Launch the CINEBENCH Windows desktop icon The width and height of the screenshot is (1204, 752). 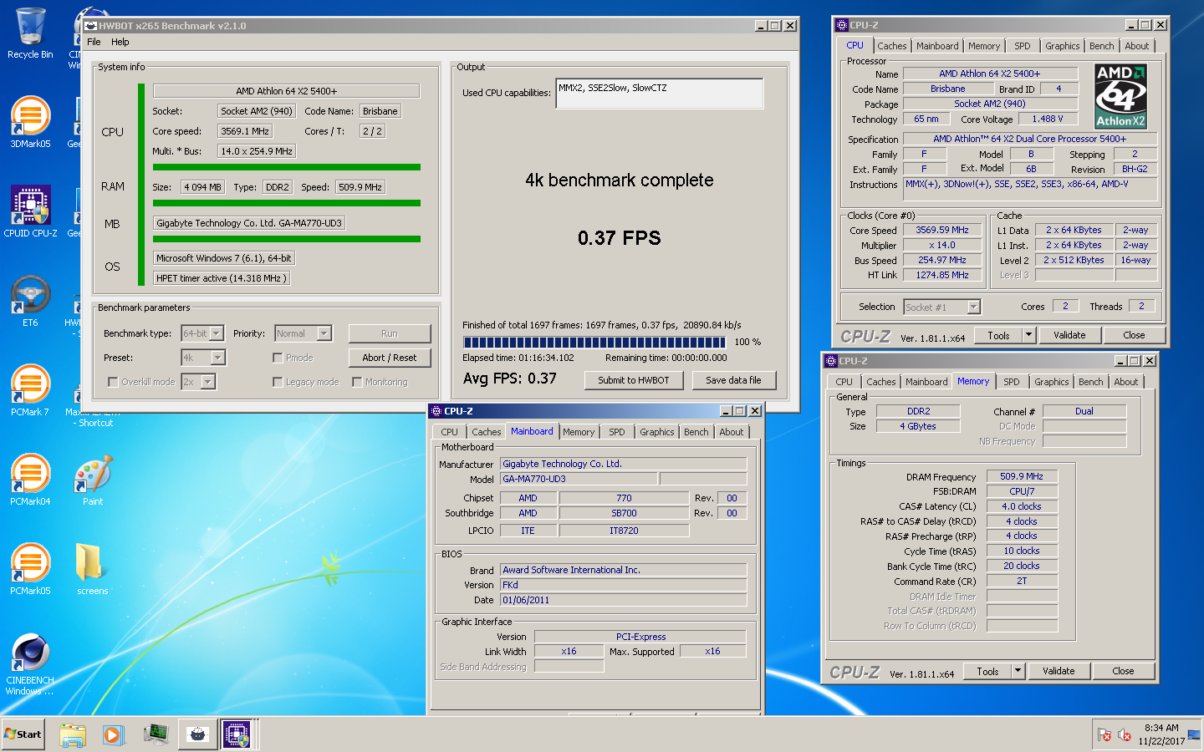(x=30, y=664)
